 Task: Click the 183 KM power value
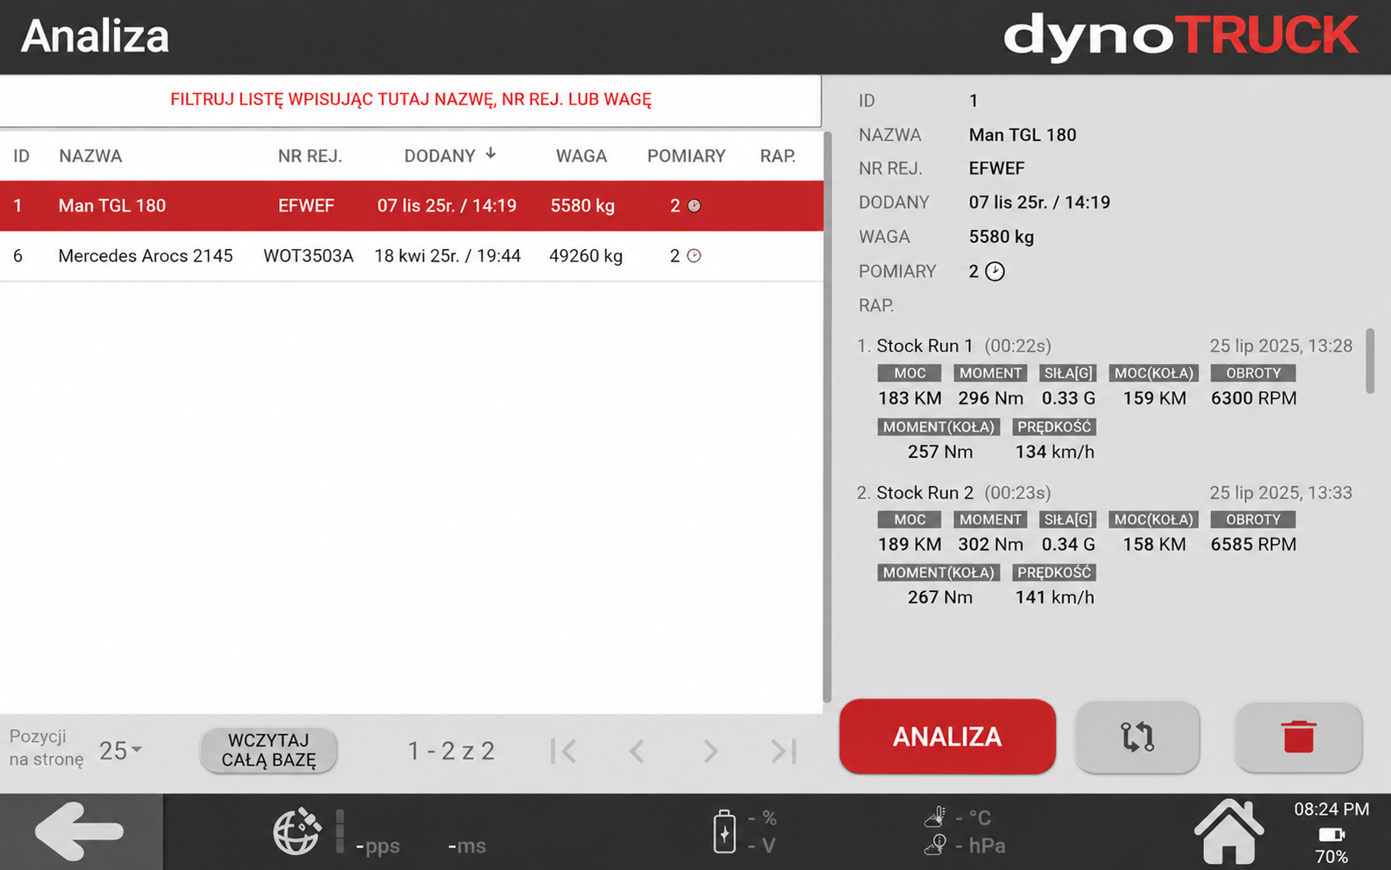909,398
